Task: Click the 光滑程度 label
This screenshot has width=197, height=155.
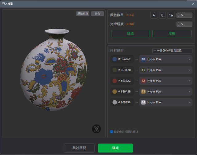Action: 117,24
